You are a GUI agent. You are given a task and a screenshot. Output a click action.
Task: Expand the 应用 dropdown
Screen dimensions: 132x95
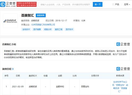point(127,4)
